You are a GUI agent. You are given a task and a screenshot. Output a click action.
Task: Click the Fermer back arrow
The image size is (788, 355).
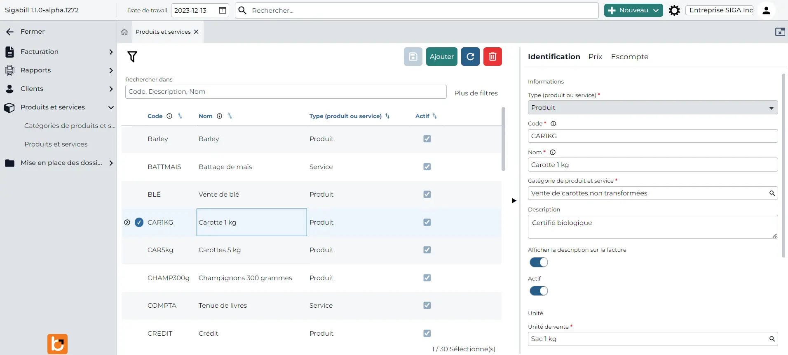point(10,32)
